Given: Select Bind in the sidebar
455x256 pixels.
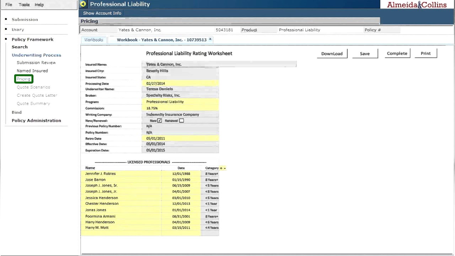Looking at the screenshot, I should 17,112.
